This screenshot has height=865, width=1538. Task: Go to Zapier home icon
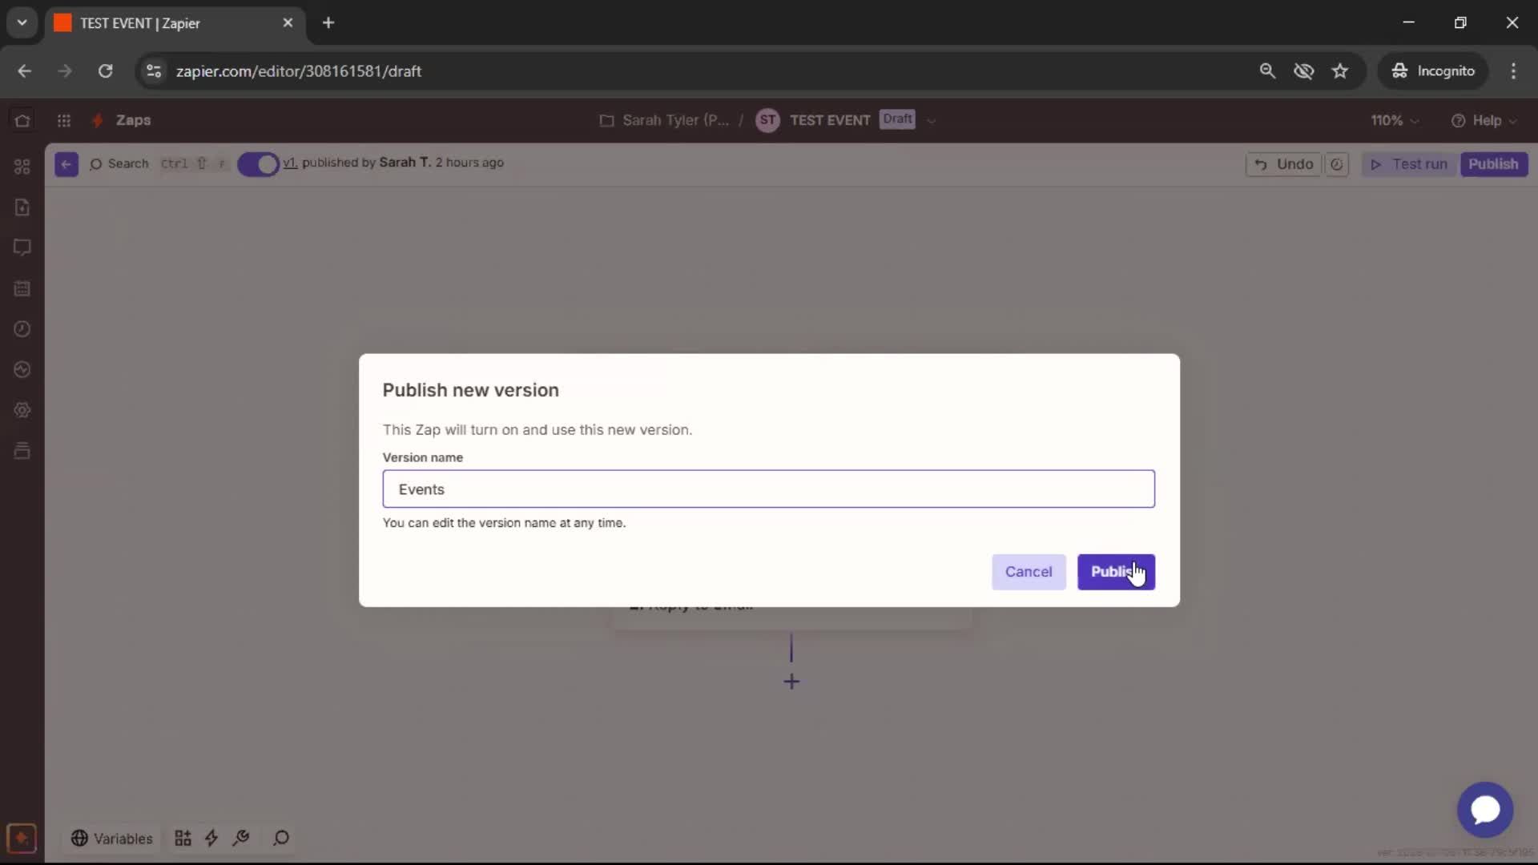(x=22, y=120)
